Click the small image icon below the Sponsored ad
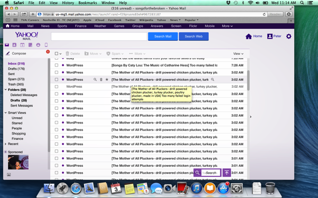Viewport: 318px width, 198px height. [x=8, y=175]
